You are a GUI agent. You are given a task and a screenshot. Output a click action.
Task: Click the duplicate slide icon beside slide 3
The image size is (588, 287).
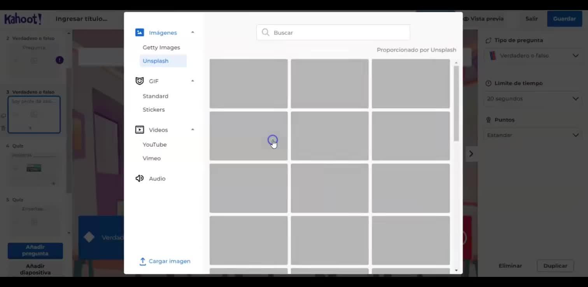pyautogui.click(x=3, y=116)
